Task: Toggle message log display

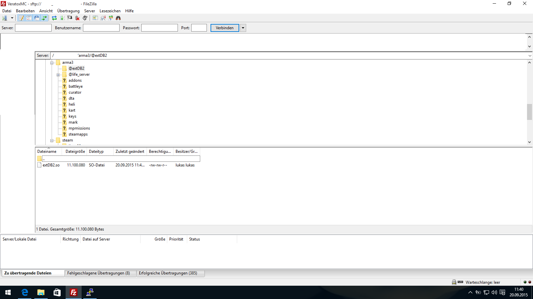Action: [21, 18]
